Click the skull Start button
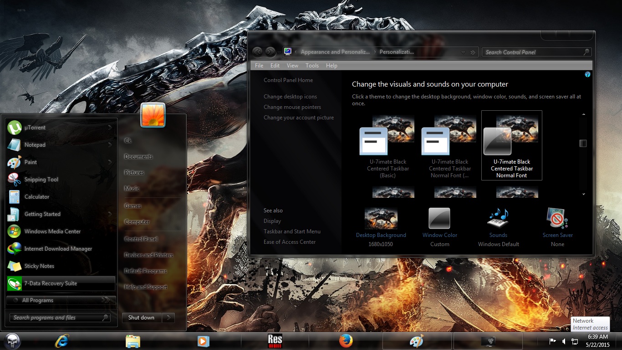Image resolution: width=622 pixels, height=350 pixels. pyautogui.click(x=12, y=341)
